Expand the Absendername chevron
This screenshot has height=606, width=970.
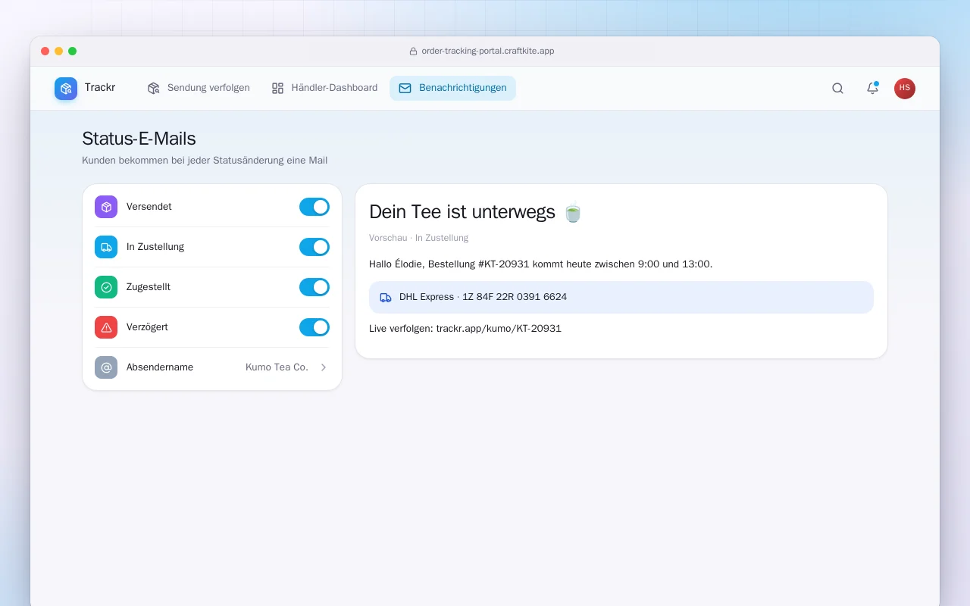[x=324, y=367]
